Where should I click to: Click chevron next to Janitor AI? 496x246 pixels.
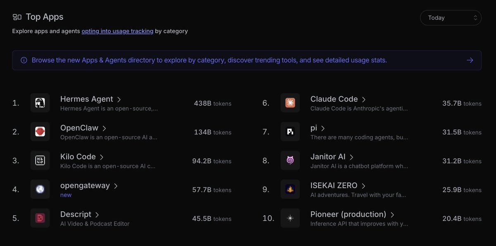[351, 157]
